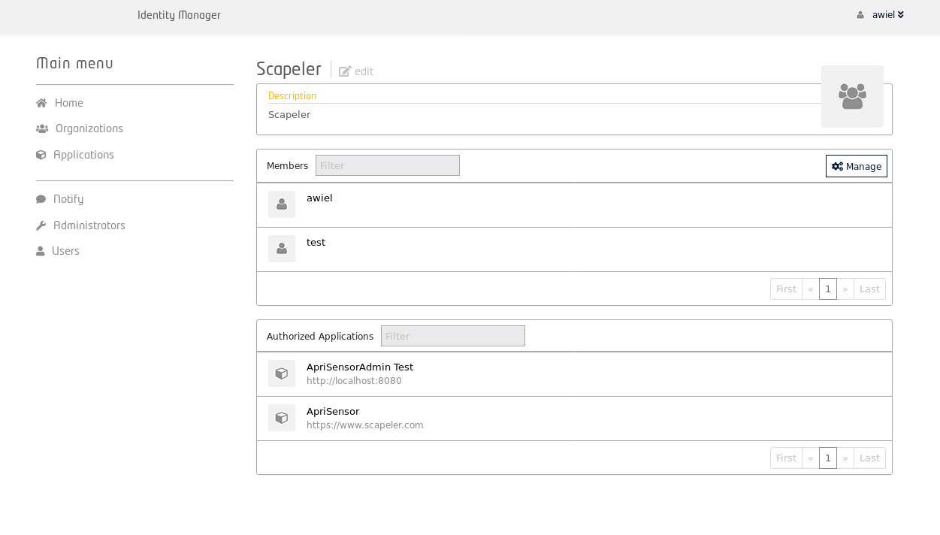Click Last in applications pagination
This screenshot has width=940, height=535.
click(x=869, y=458)
